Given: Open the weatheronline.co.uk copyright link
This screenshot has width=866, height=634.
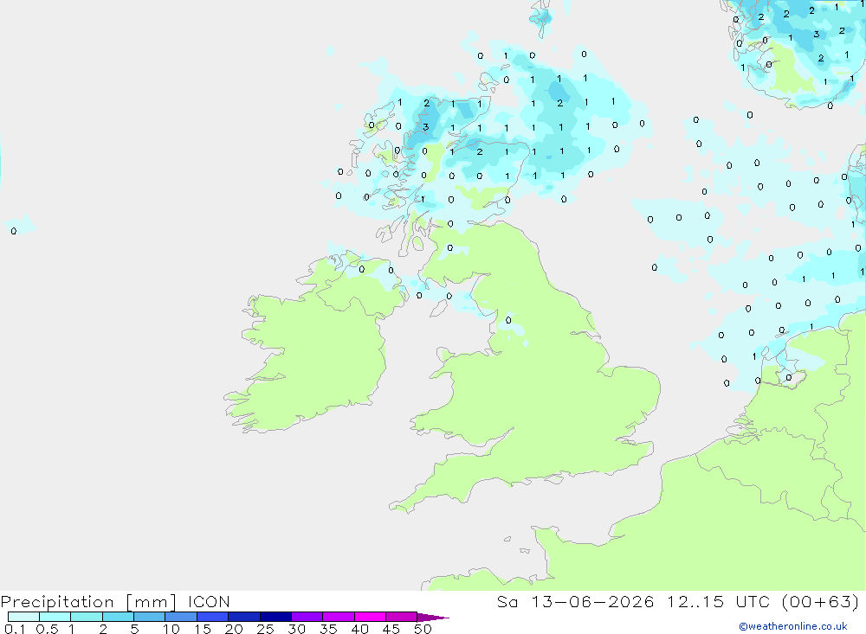Looking at the screenshot, I should pos(792,626).
